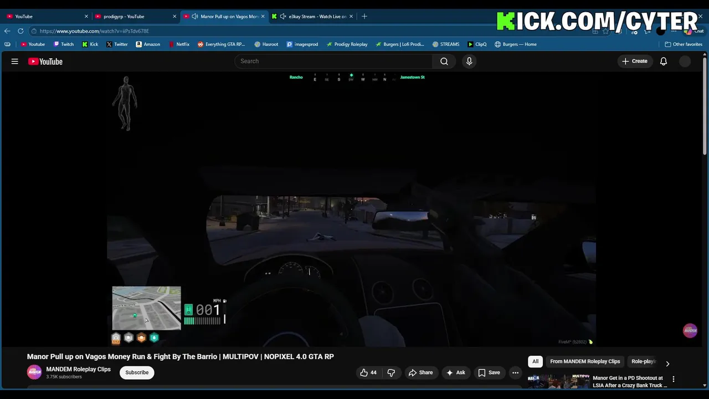Select the From MANDEM Roleplay Clips chip
Screen dimensions: 709x399
point(585,361)
